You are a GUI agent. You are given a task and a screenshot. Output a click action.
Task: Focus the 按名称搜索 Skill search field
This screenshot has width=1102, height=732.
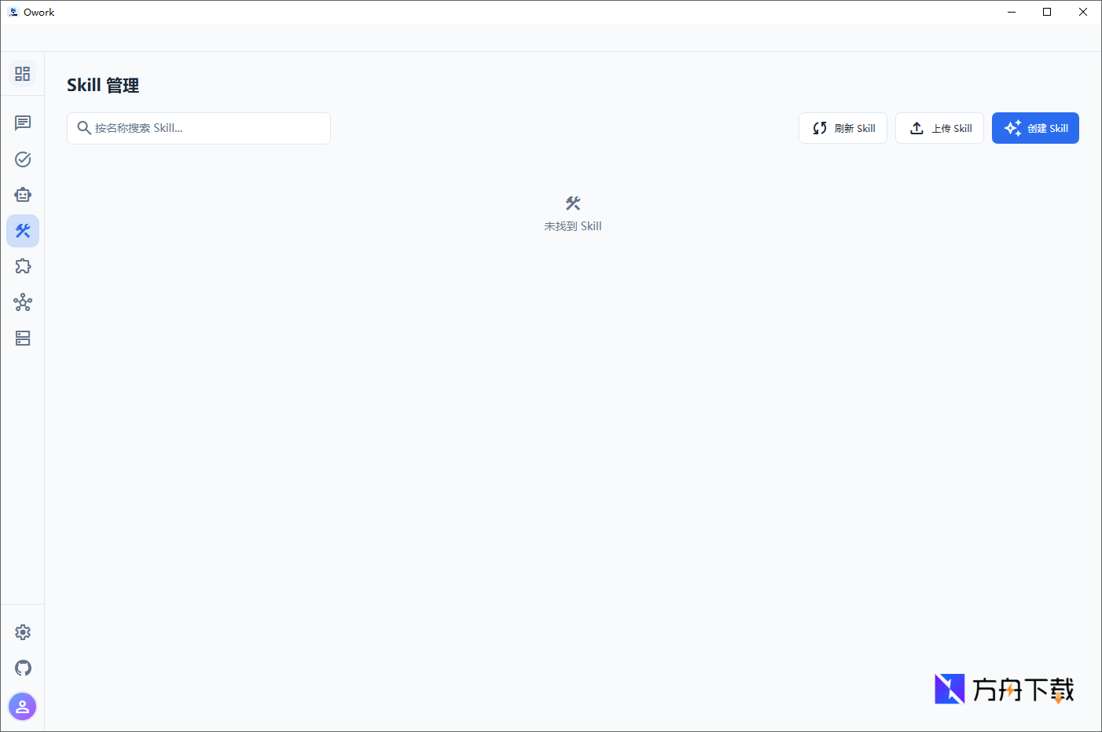[x=208, y=128]
